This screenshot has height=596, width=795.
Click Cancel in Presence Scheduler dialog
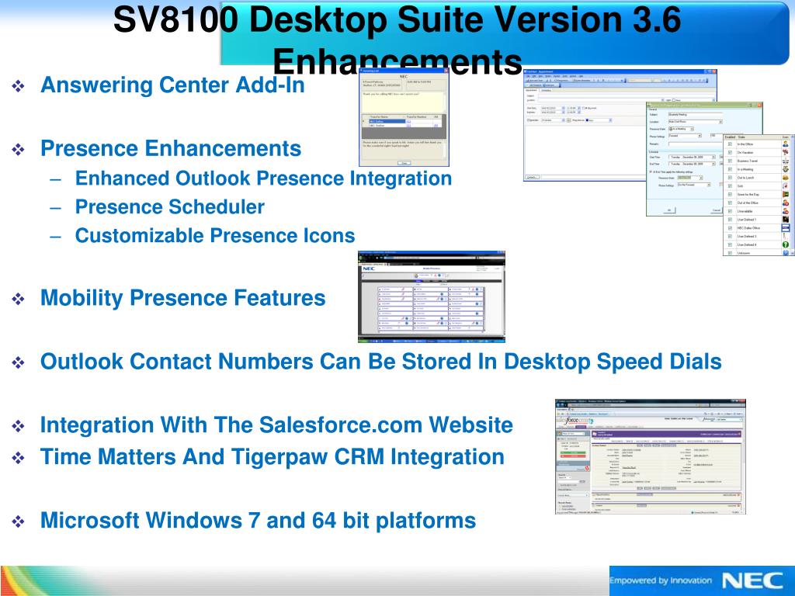tap(717, 210)
